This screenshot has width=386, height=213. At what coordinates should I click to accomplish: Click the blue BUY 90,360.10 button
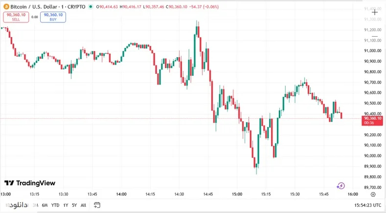pyautogui.click(x=53, y=17)
